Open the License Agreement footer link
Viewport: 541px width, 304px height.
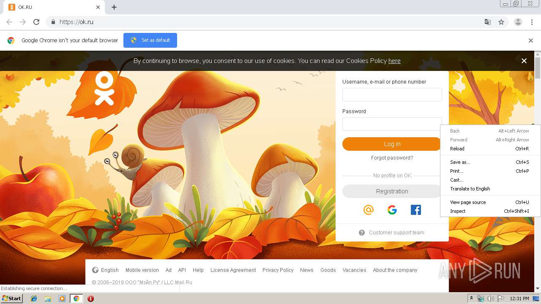(233, 270)
